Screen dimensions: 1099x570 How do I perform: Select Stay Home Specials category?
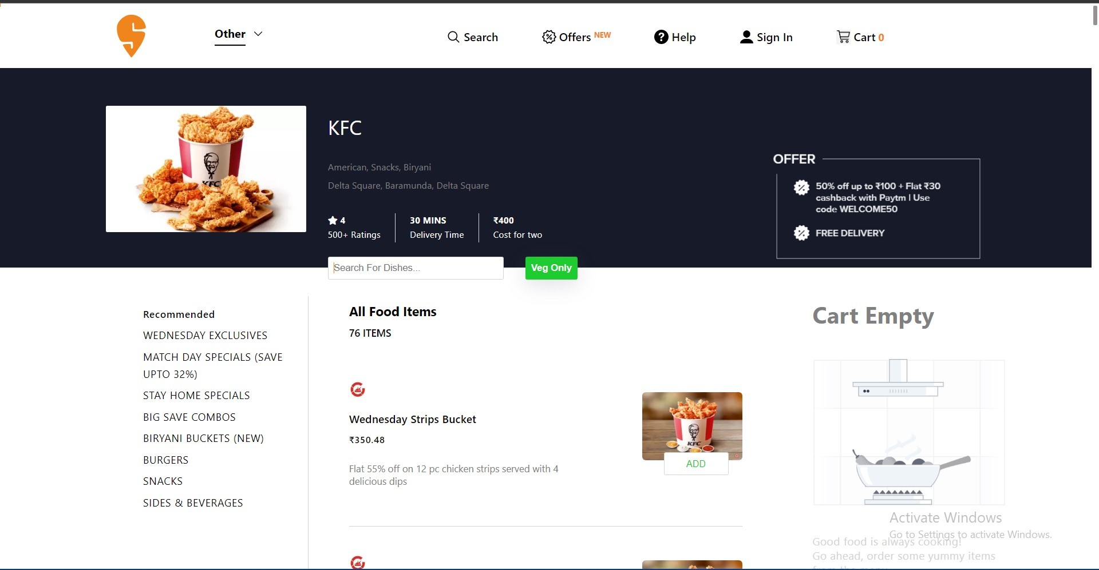[196, 396]
